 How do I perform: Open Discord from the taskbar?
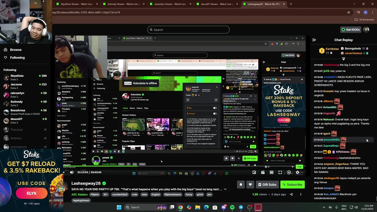click(224, 207)
